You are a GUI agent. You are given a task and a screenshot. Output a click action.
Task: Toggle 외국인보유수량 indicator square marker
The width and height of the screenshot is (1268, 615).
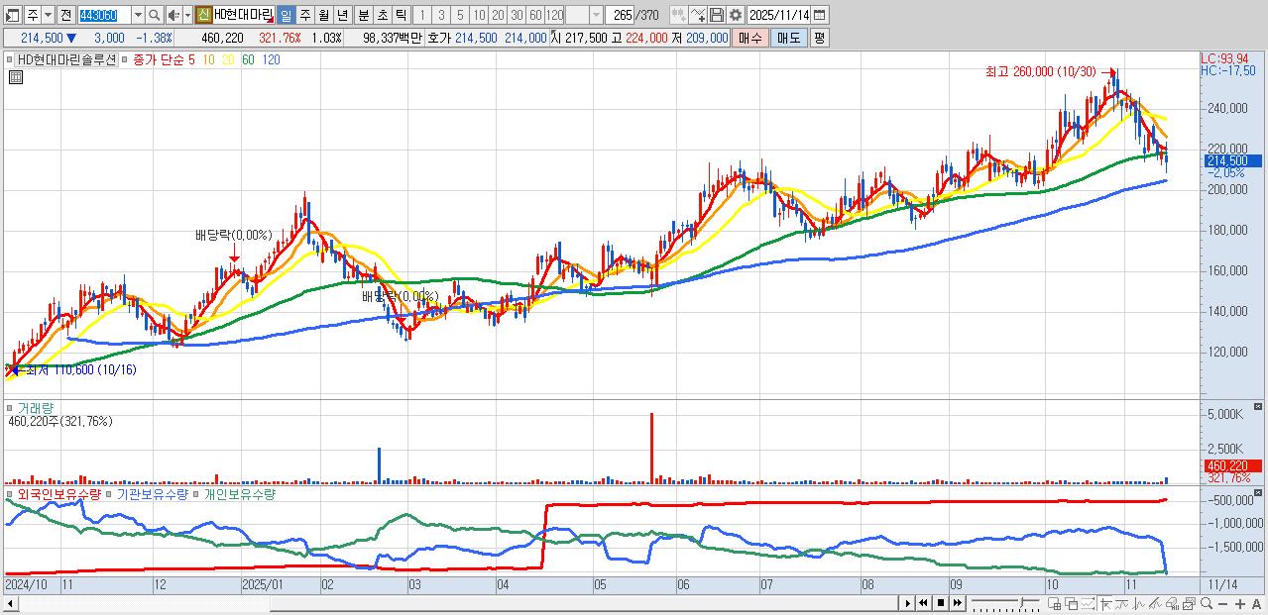(10, 493)
